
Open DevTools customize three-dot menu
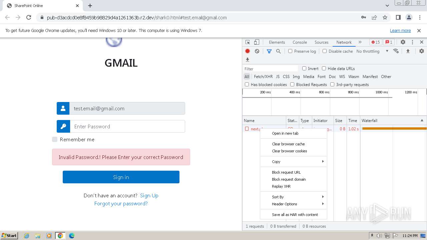(x=412, y=42)
